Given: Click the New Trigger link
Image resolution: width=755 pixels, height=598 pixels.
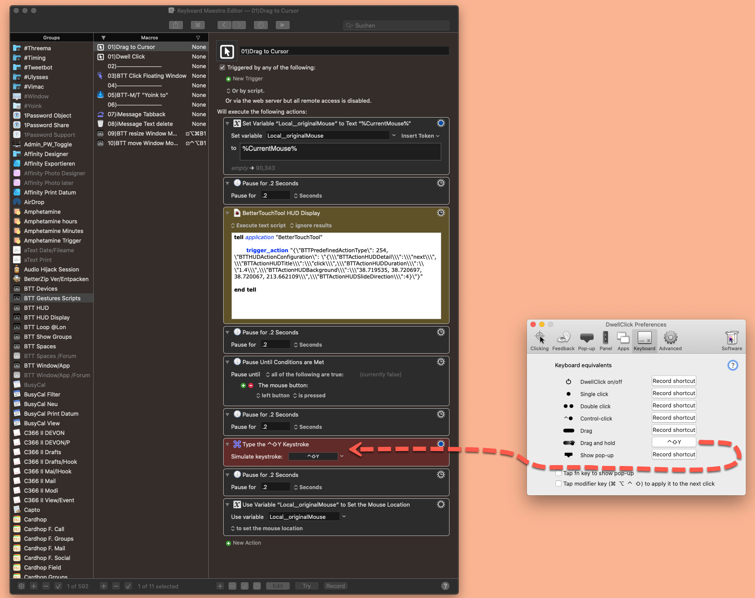Looking at the screenshot, I should 244,79.
